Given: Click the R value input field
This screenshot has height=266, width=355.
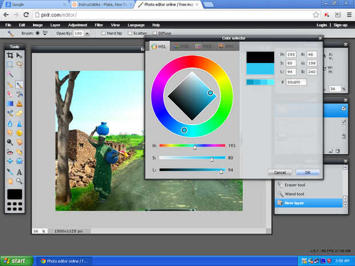Looking at the screenshot, I should point(311,54).
